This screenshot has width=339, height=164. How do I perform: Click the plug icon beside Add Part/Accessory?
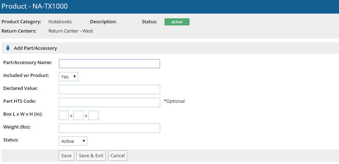pyautogui.click(x=8, y=48)
